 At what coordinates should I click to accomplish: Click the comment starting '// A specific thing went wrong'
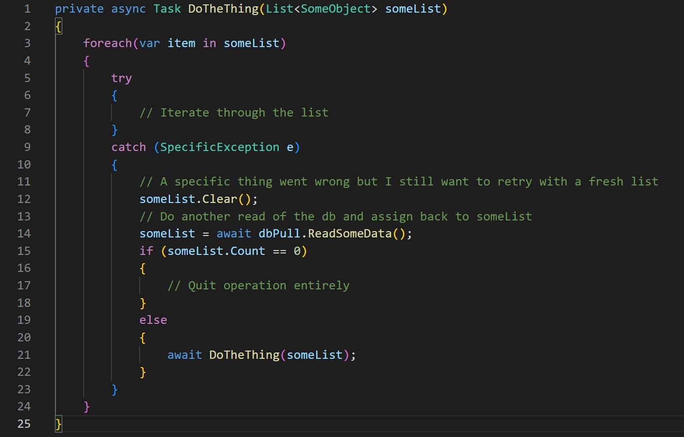(399, 182)
